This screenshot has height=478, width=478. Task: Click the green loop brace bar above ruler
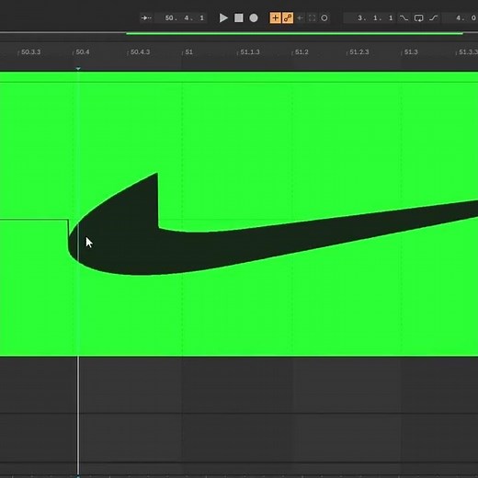point(294,33)
